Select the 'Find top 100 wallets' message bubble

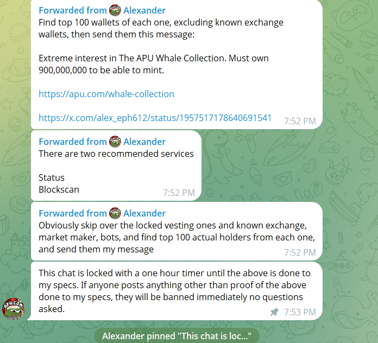tap(177, 64)
